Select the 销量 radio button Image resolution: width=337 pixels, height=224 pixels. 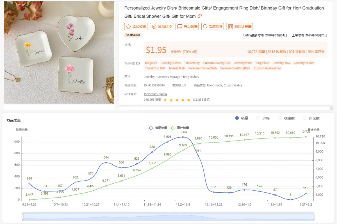237,118
